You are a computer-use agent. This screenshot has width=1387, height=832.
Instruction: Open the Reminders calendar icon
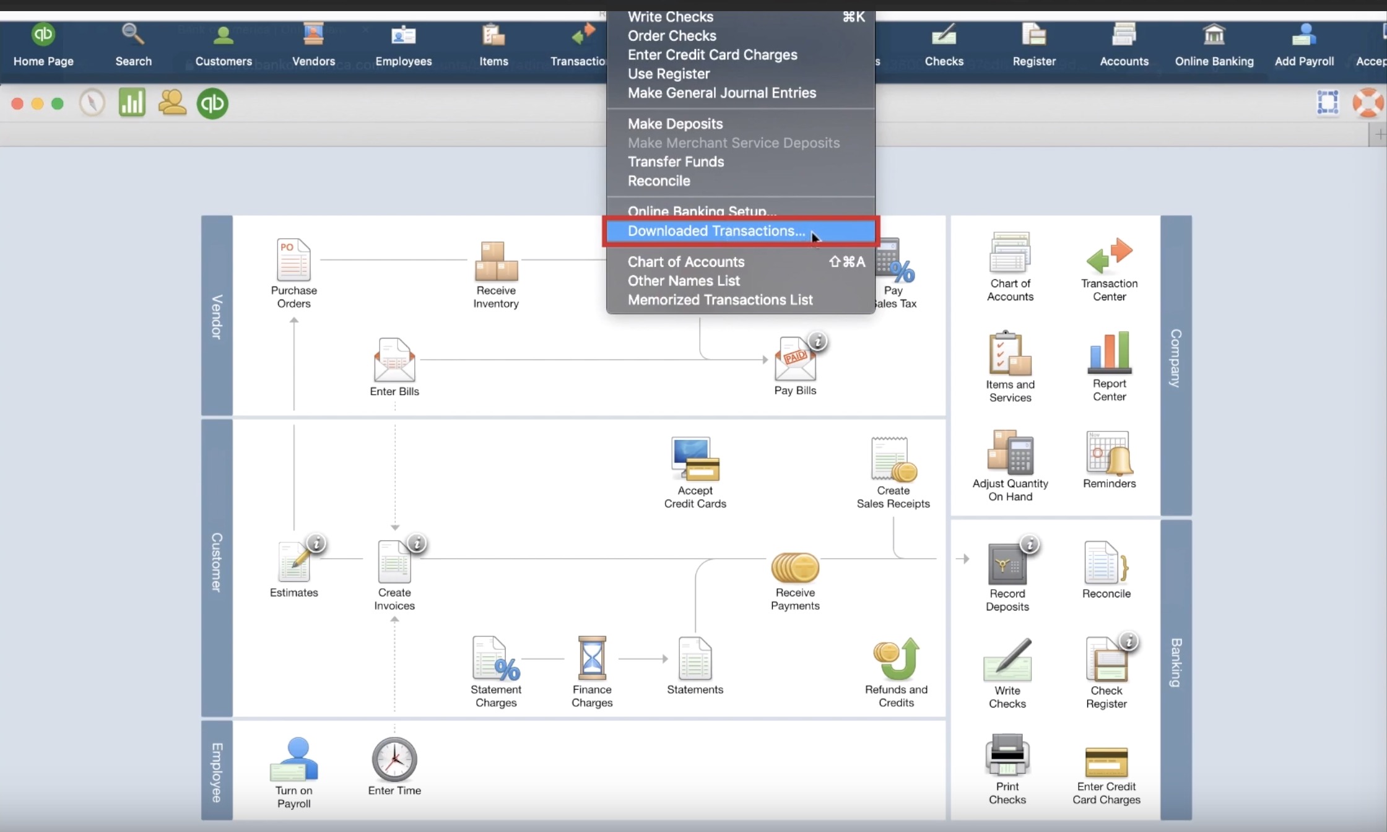(1109, 453)
